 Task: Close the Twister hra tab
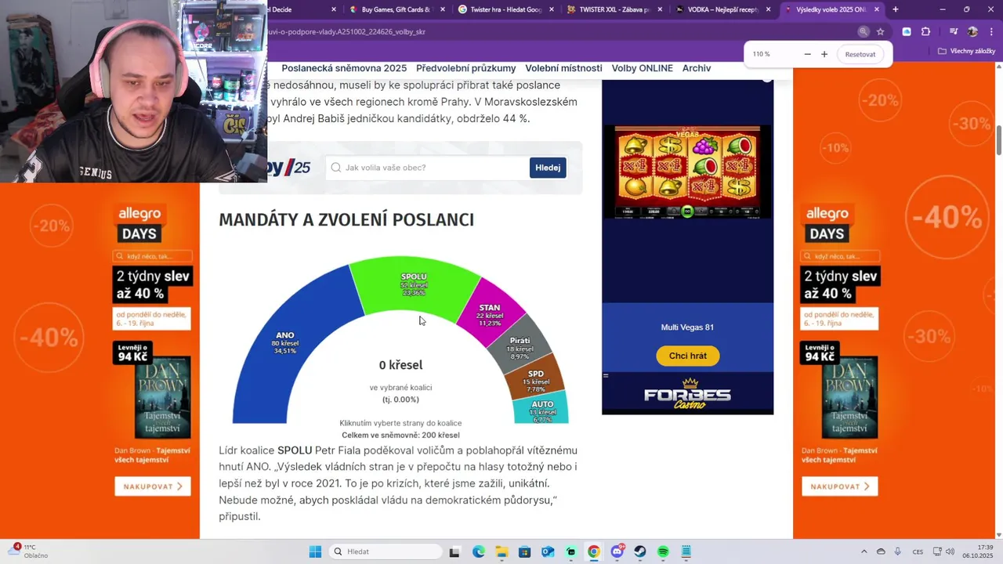coord(552,9)
